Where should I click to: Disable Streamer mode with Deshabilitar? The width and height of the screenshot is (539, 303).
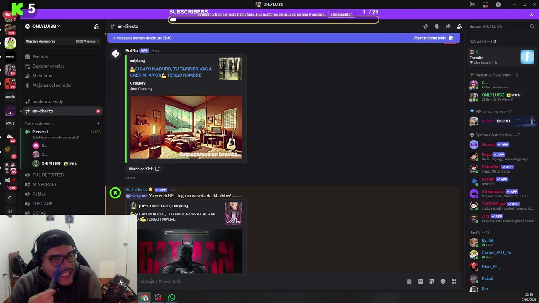[x=342, y=14]
